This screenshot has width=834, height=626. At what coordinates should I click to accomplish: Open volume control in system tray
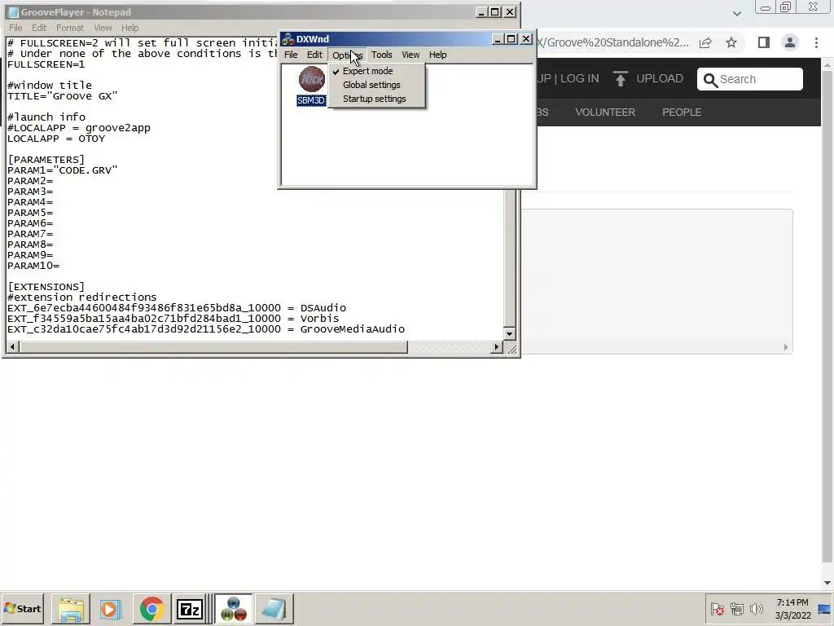pyautogui.click(x=756, y=608)
